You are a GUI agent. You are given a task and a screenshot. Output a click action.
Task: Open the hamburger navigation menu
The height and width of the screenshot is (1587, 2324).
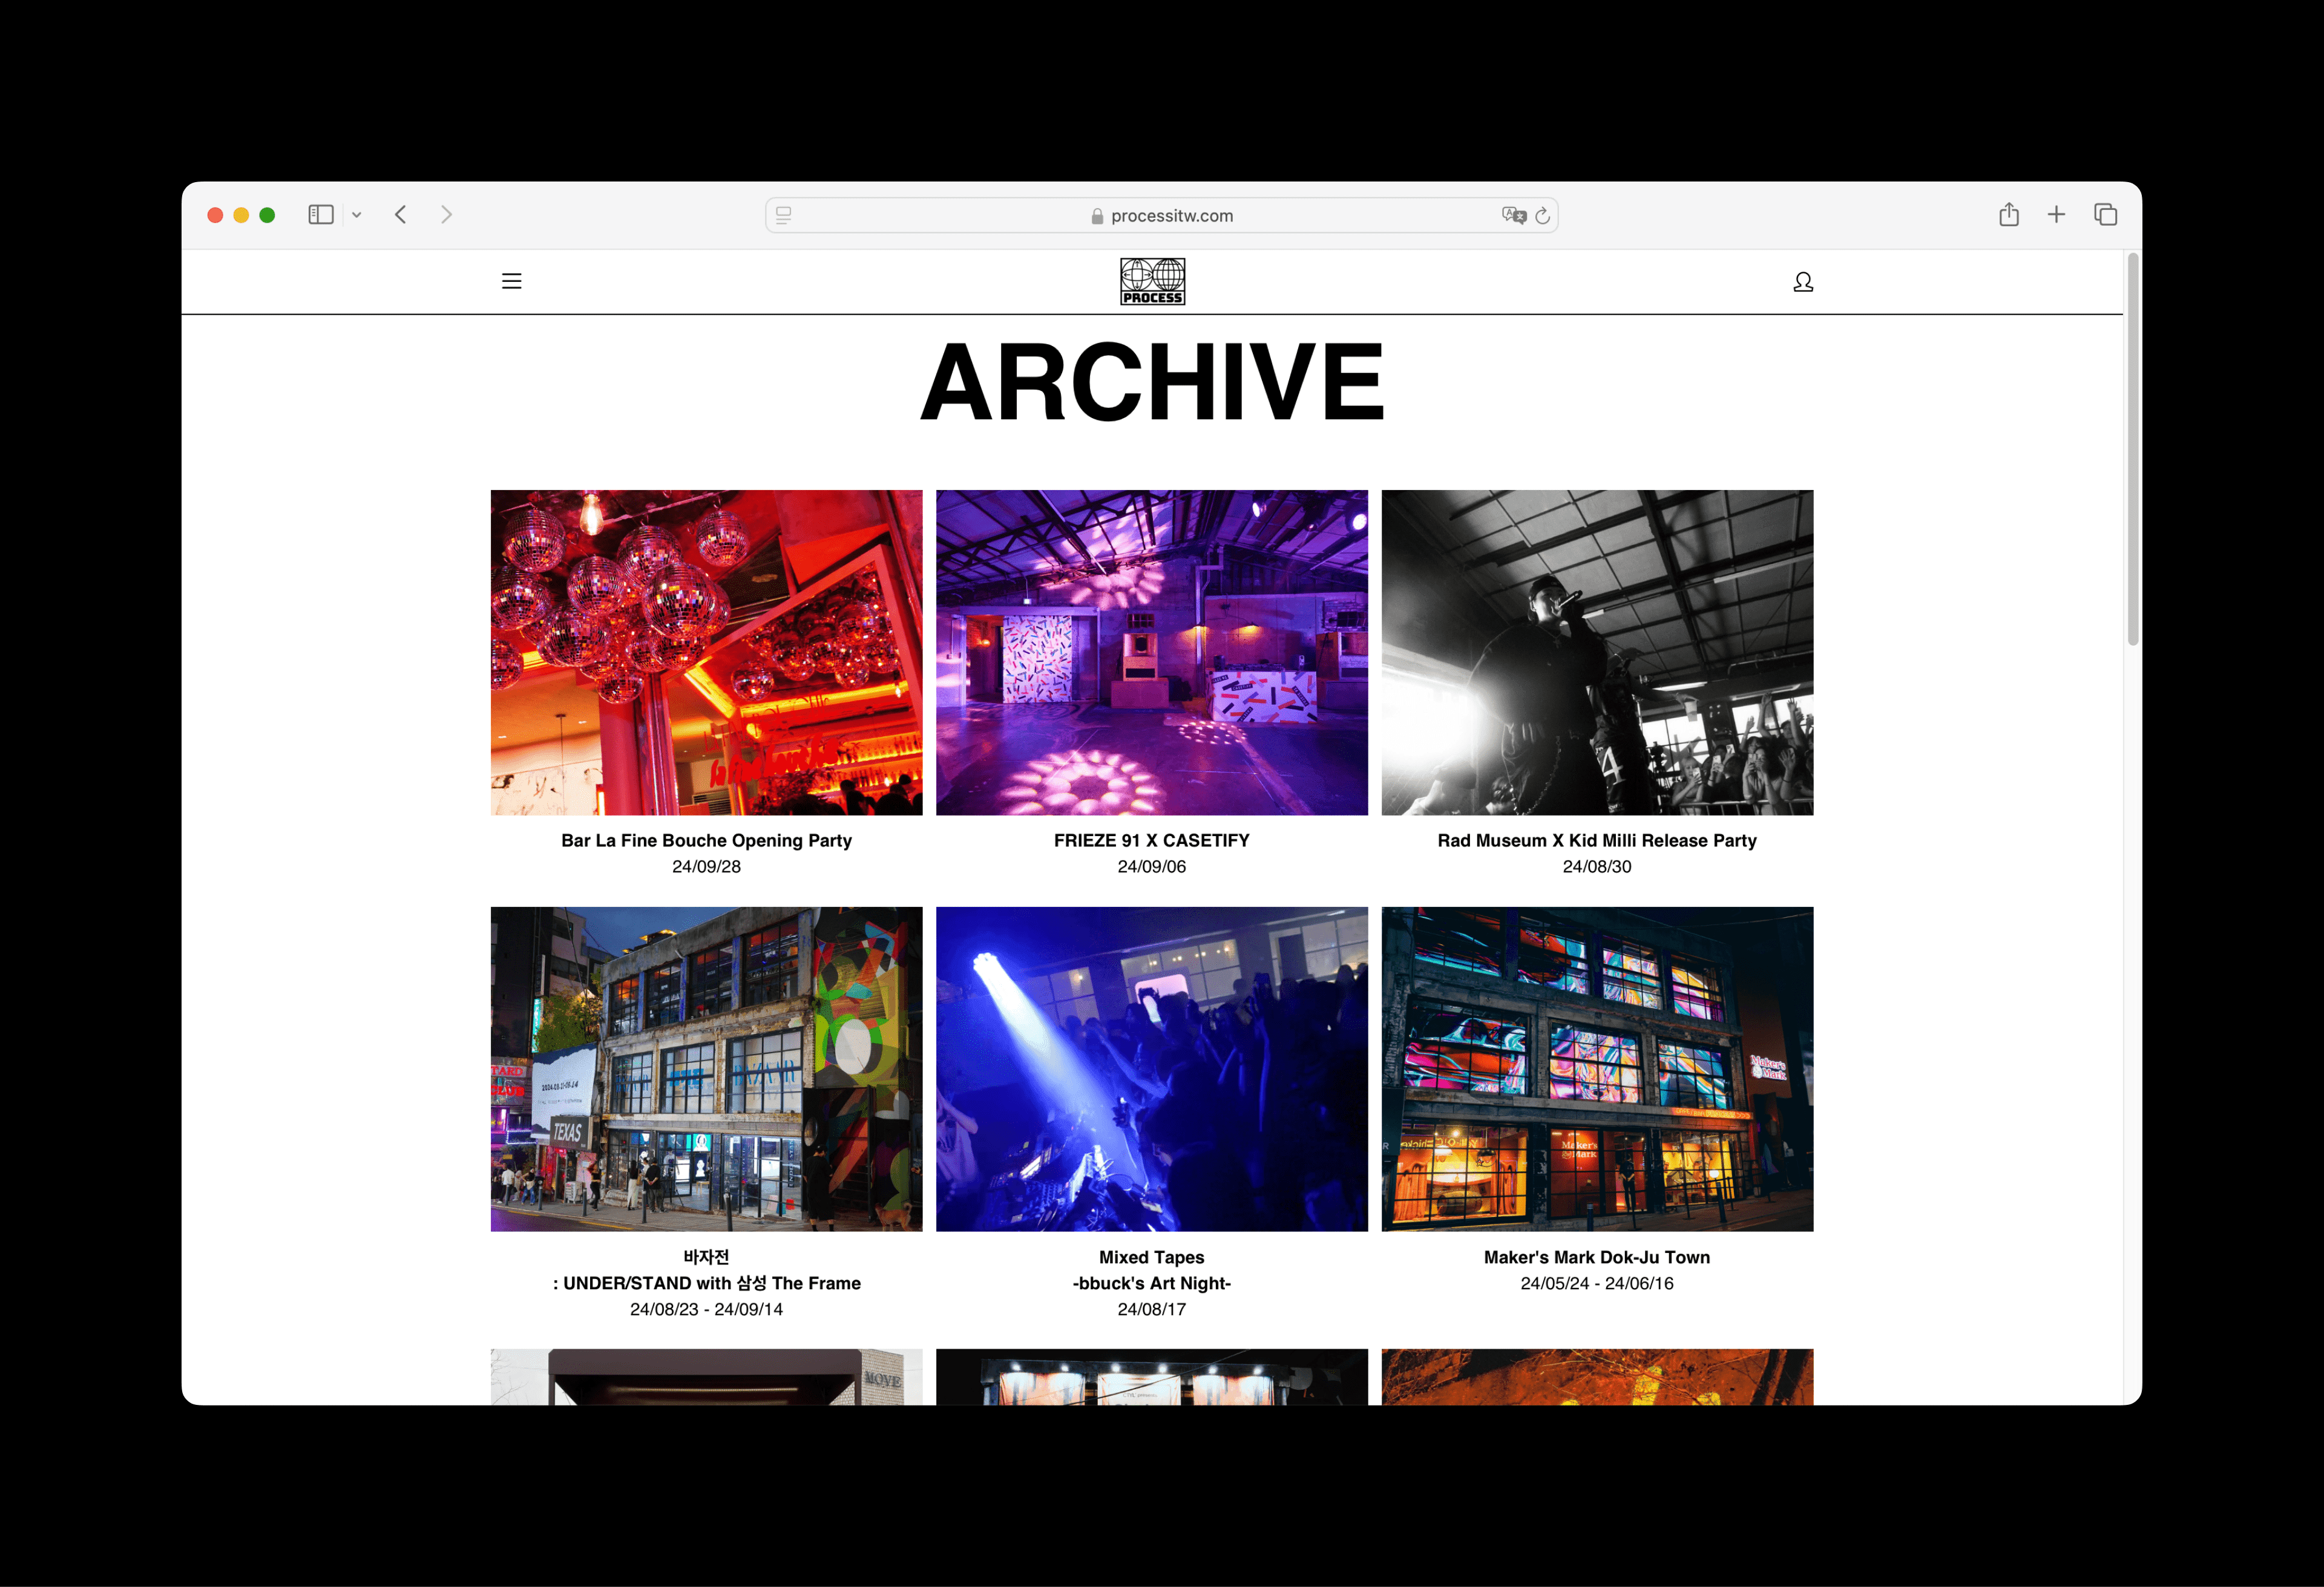[511, 281]
